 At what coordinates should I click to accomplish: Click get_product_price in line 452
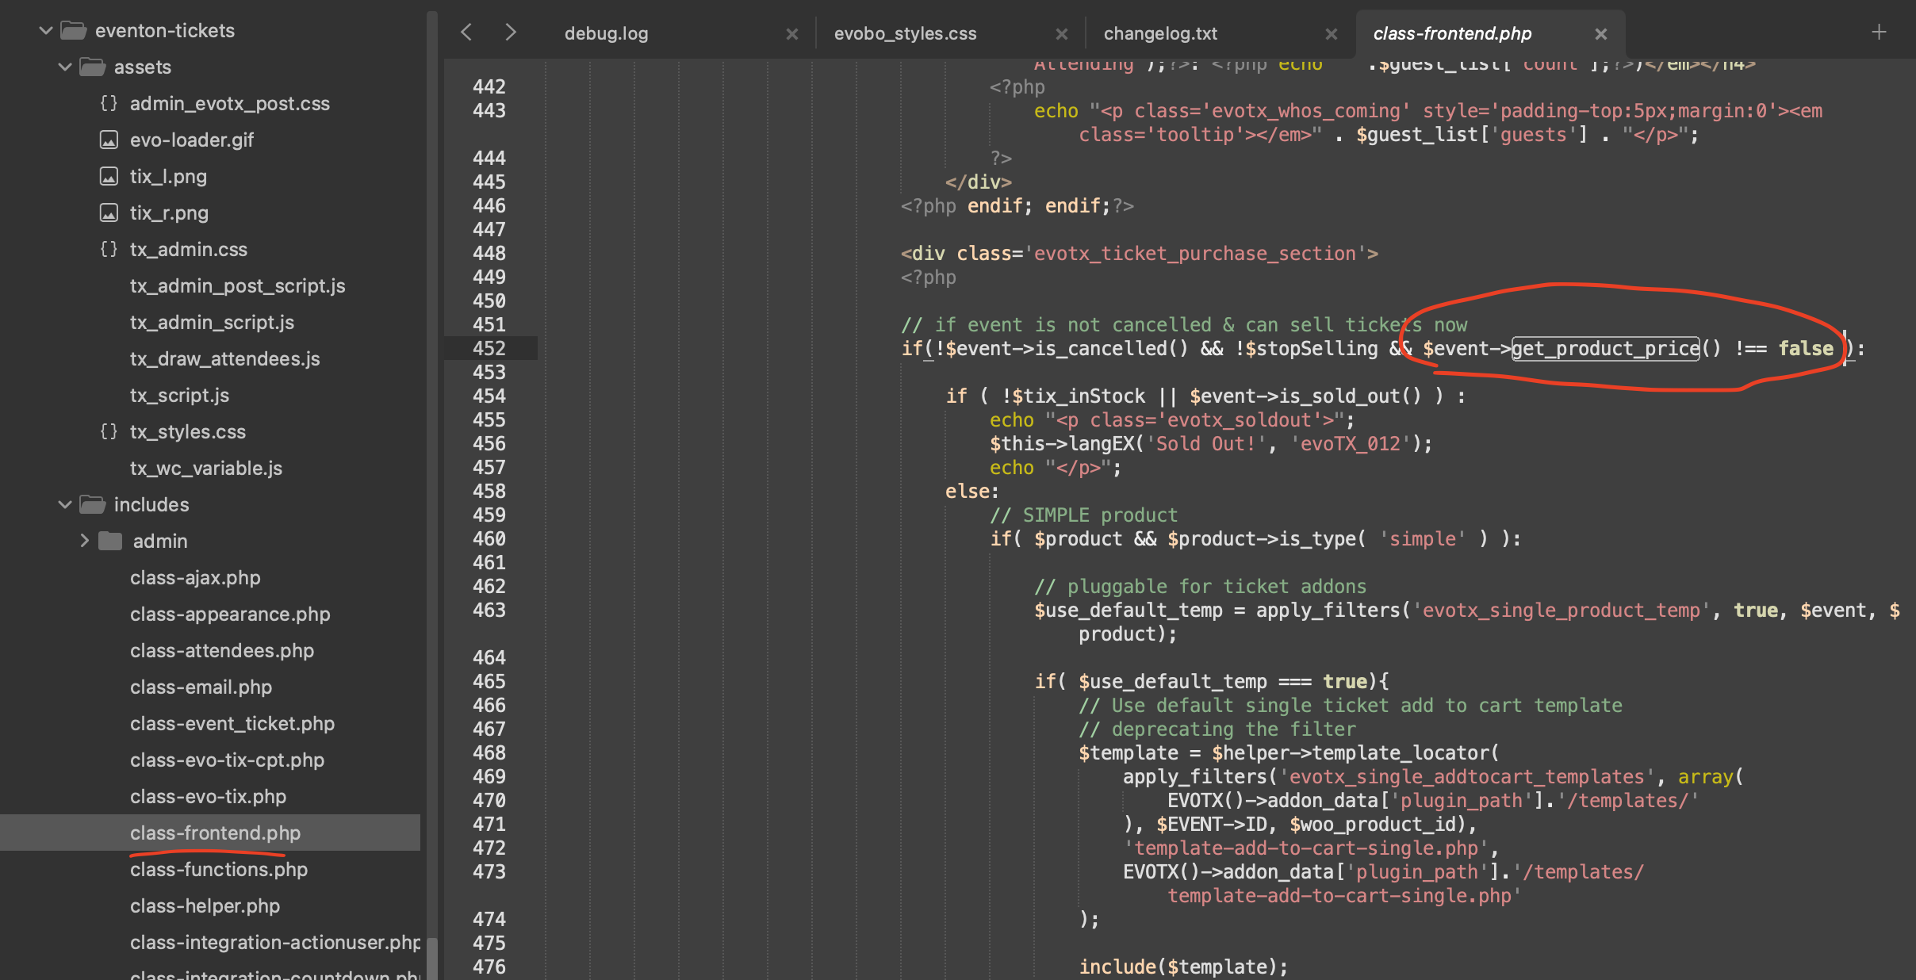(1605, 348)
